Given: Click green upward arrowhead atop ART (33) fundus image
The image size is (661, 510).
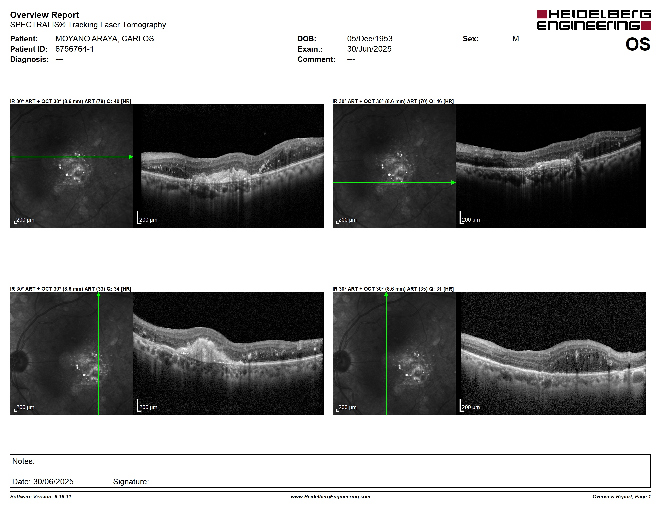Looking at the screenshot, I should point(99,294).
